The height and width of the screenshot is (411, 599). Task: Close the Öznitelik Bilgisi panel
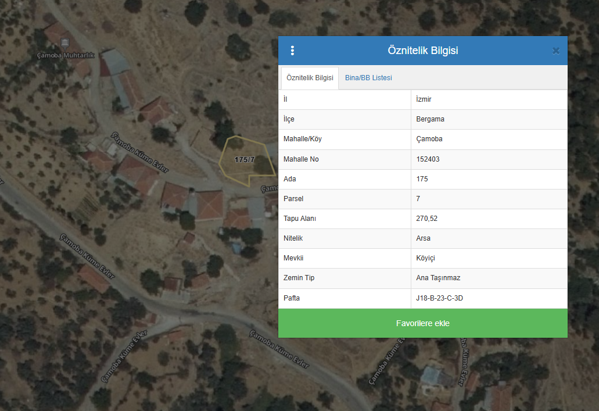(555, 51)
